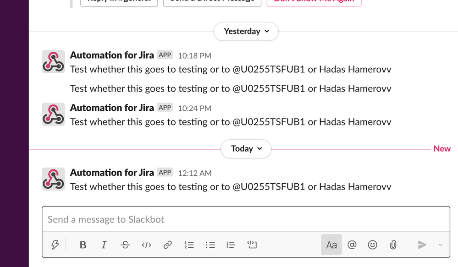The image size is (458, 267).
Task: Click the Don't Show Me Again button
Action: (314, 2)
